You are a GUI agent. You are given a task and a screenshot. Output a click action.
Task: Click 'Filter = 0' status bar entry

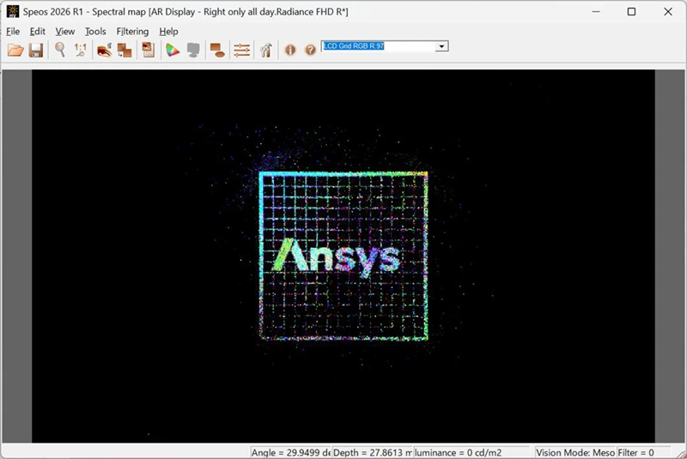[x=643, y=452]
